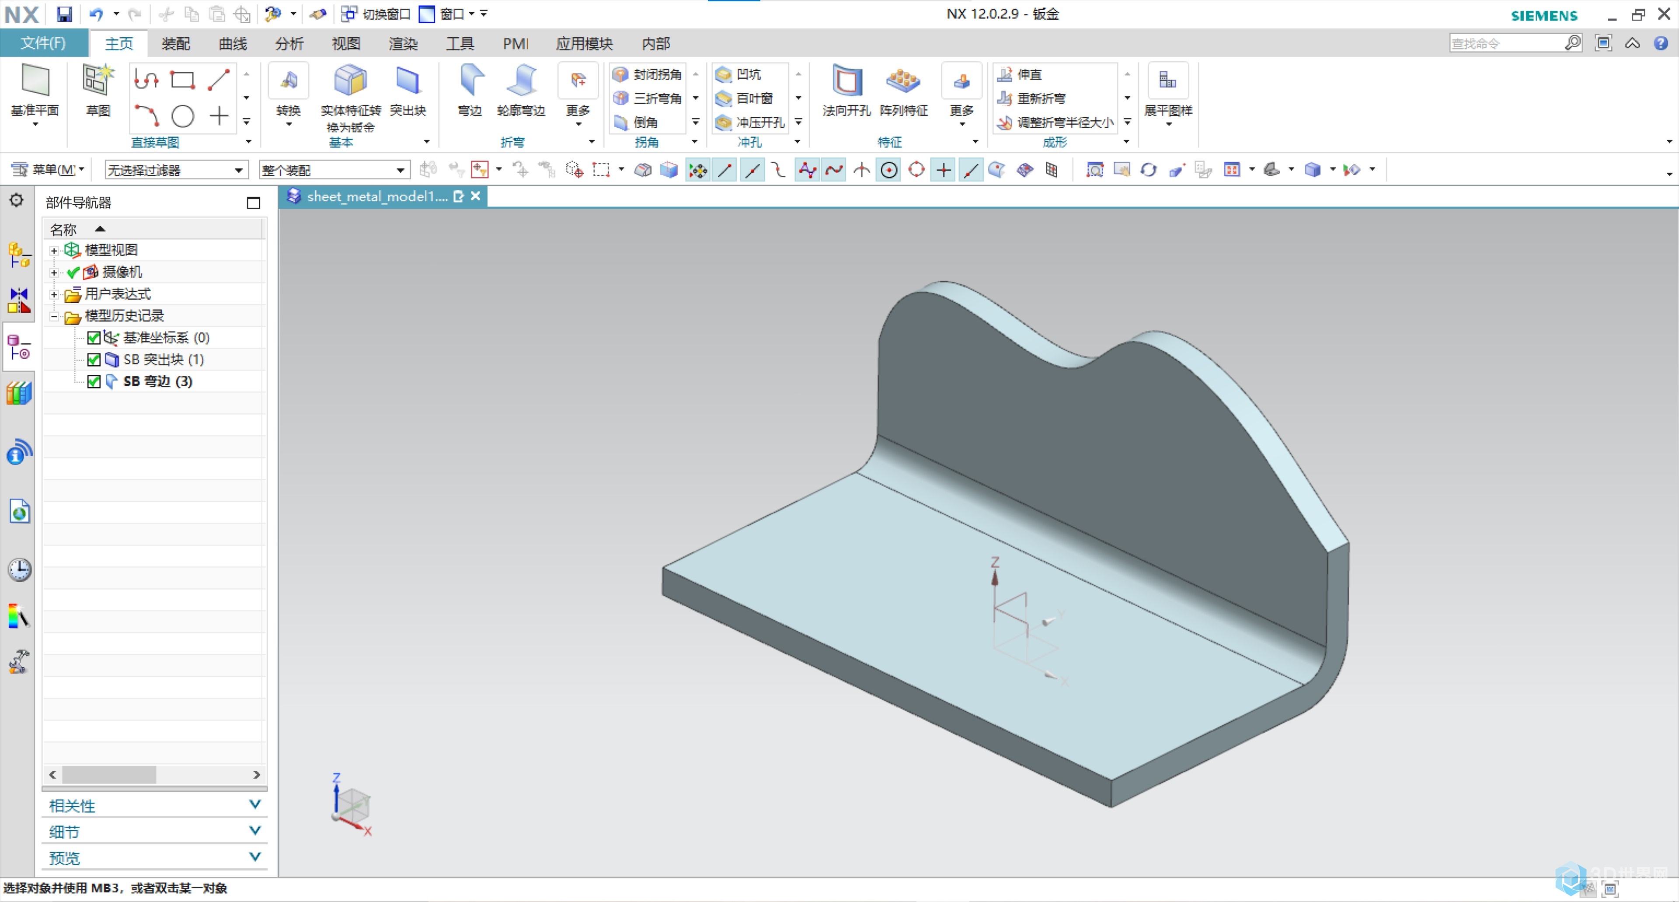The image size is (1679, 902).
Task: Click the 查找命令 search field
Action: pyautogui.click(x=1507, y=43)
